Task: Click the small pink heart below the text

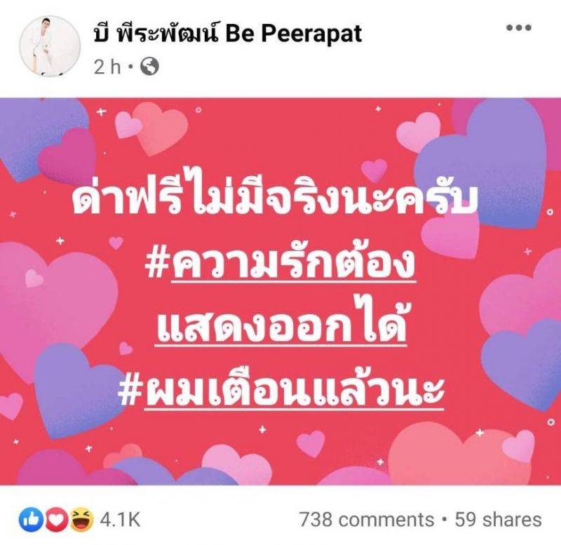Action: pyautogui.click(x=311, y=443)
